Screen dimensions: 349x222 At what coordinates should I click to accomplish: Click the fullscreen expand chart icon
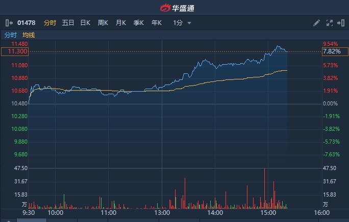tap(329, 23)
